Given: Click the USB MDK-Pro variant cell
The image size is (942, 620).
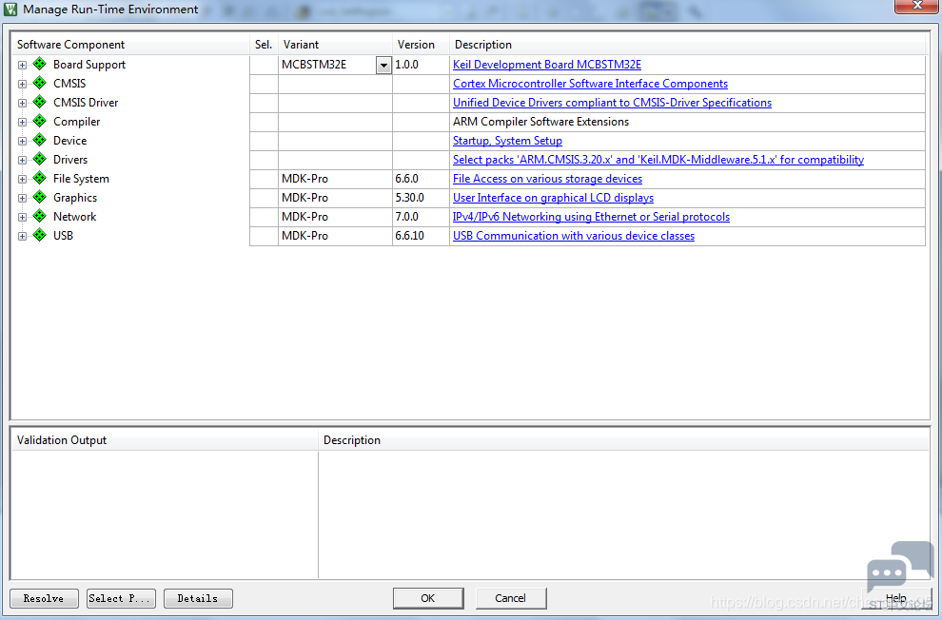Looking at the screenshot, I should point(335,236).
